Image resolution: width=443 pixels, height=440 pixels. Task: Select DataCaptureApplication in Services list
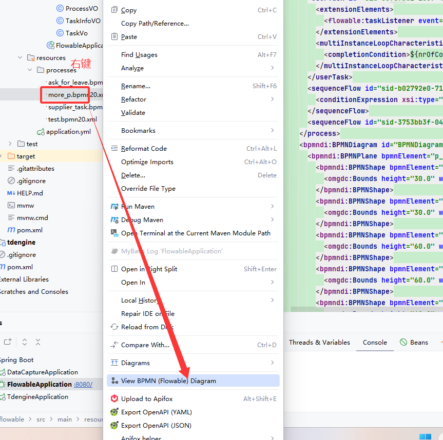43,372
